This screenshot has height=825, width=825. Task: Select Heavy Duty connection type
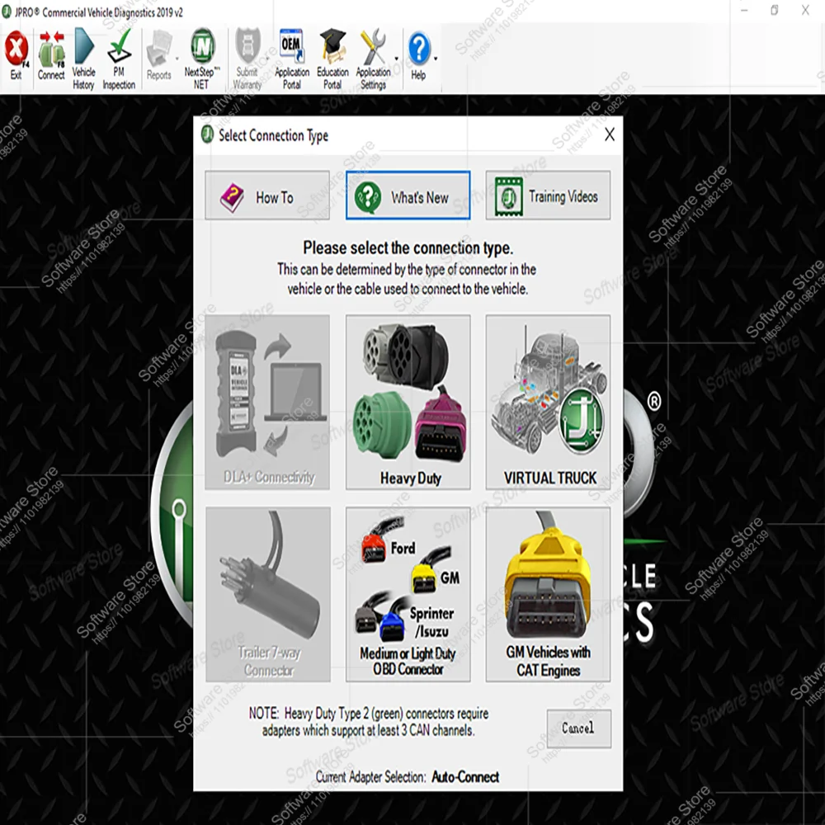pos(408,403)
